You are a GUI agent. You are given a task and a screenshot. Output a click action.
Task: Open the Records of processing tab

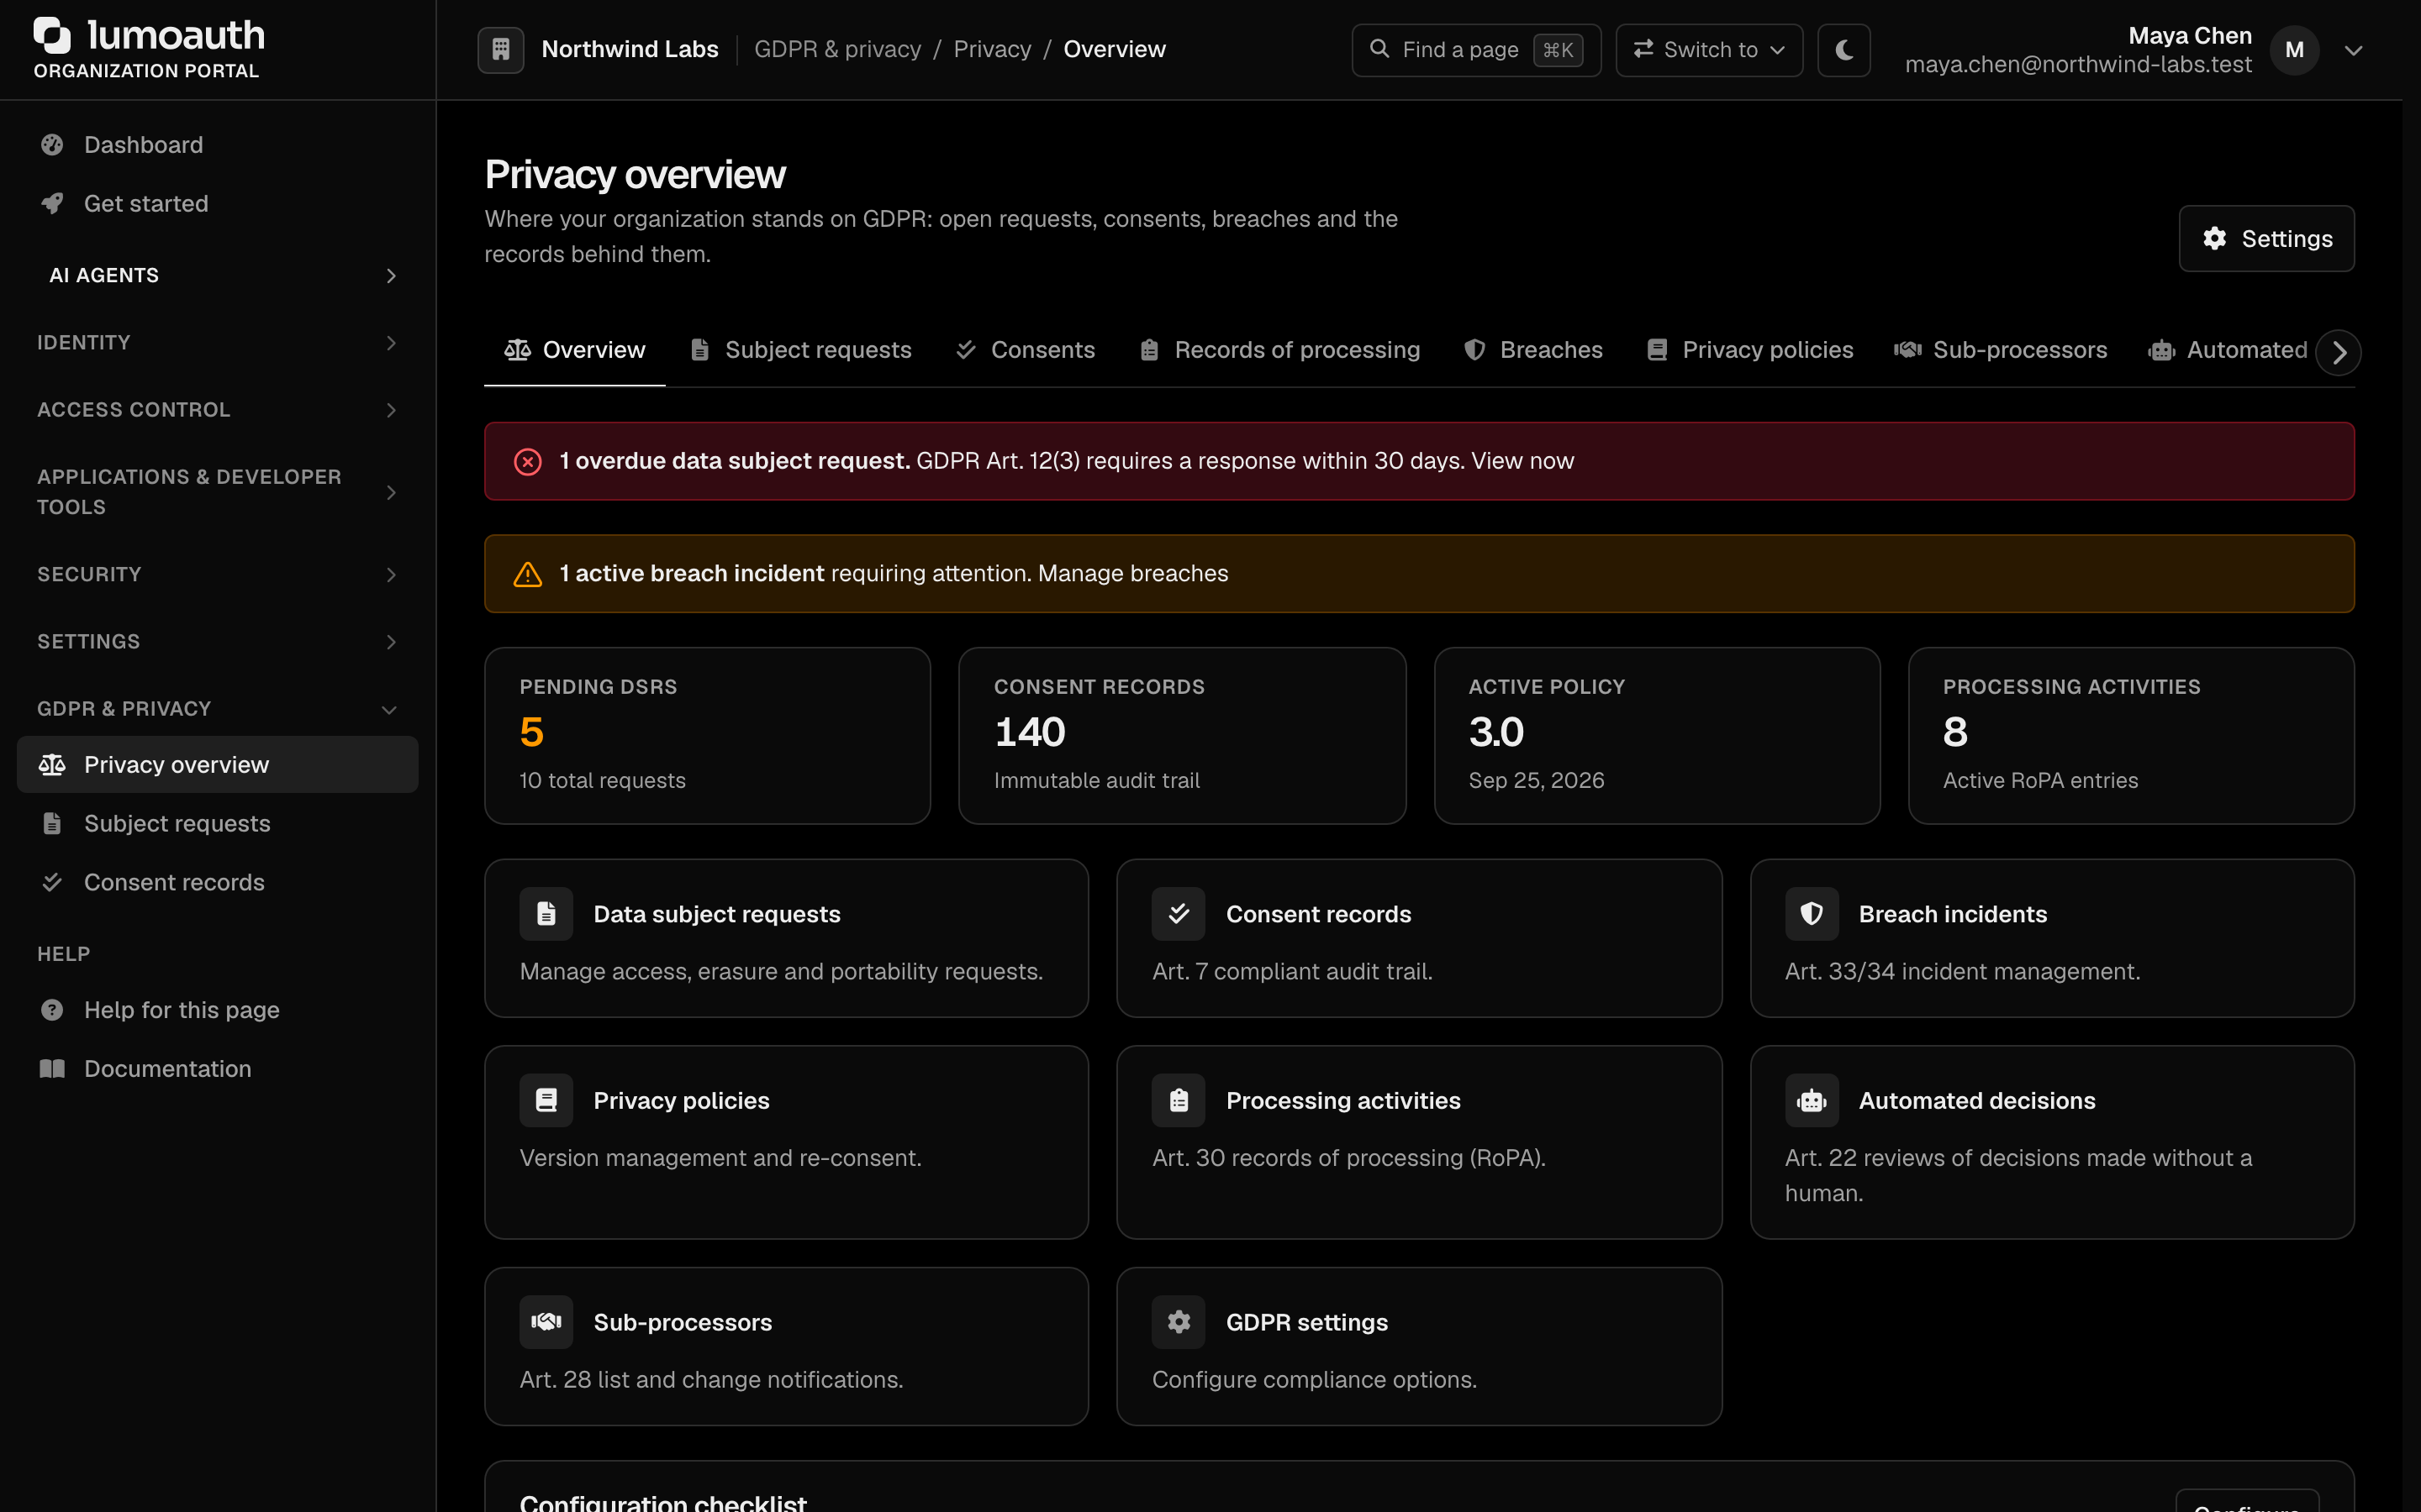pos(1279,350)
